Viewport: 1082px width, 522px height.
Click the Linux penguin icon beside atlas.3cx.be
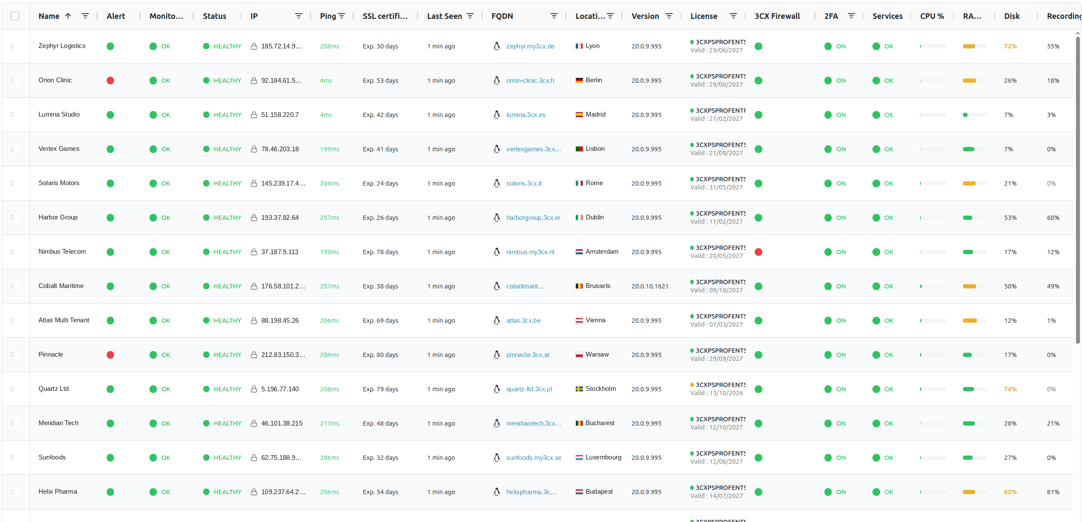(x=497, y=321)
